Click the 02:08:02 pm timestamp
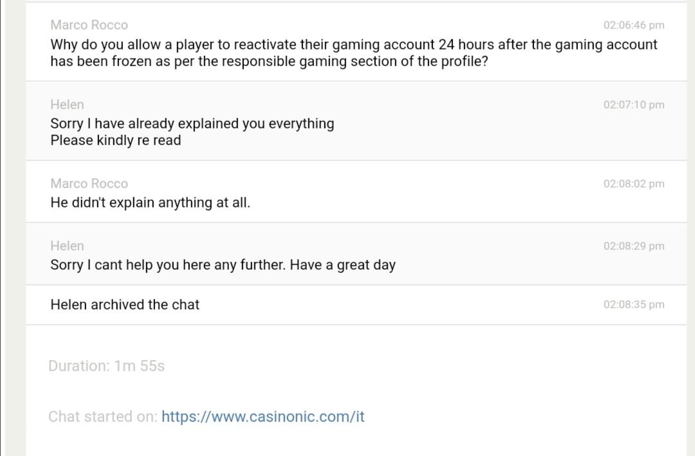 tap(633, 184)
